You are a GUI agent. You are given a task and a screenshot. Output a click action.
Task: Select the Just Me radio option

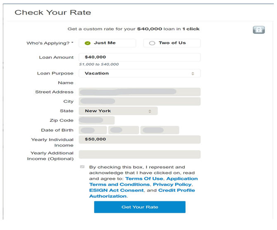pos(88,43)
